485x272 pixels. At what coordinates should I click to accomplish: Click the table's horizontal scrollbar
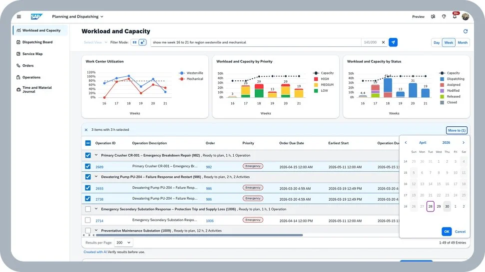point(199,235)
